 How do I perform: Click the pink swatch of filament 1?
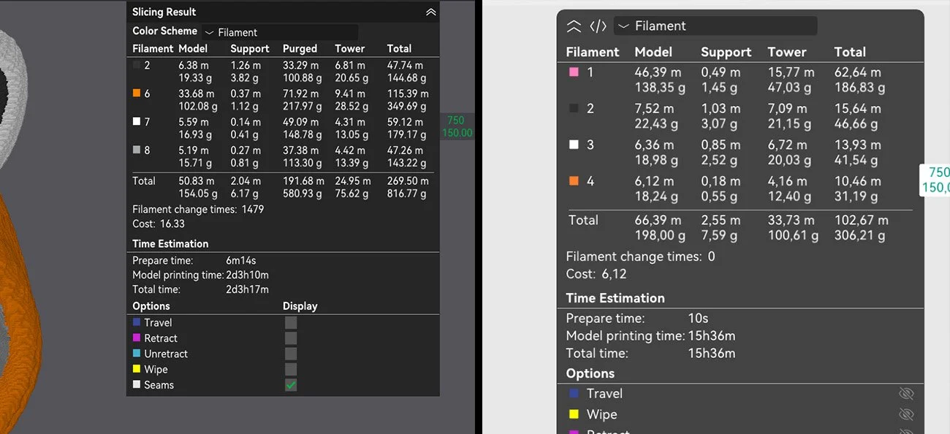click(574, 72)
